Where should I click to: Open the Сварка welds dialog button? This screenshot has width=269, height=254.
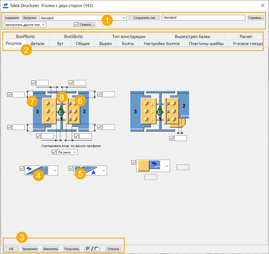pyautogui.click(x=87, y=25)
